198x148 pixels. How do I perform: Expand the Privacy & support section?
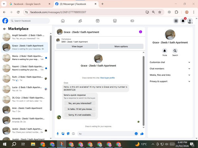(170, 81)
